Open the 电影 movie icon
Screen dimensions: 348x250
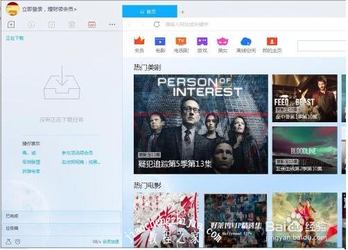pos(160,44)
